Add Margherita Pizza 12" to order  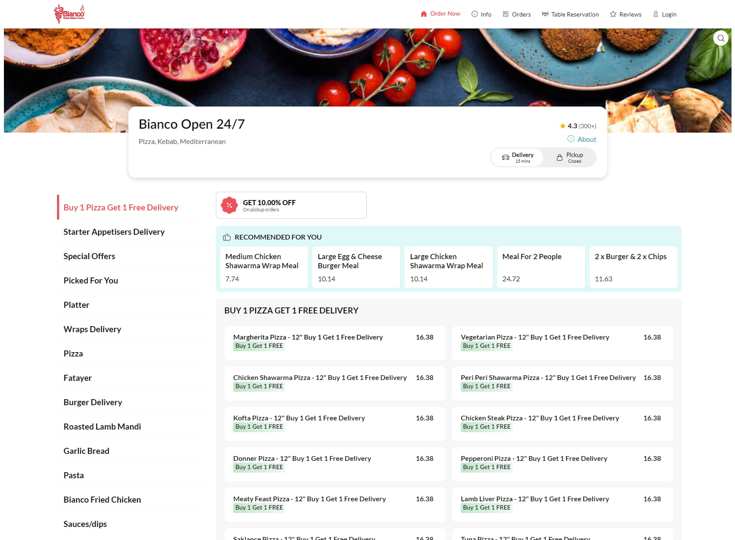(x=335, y=343)
